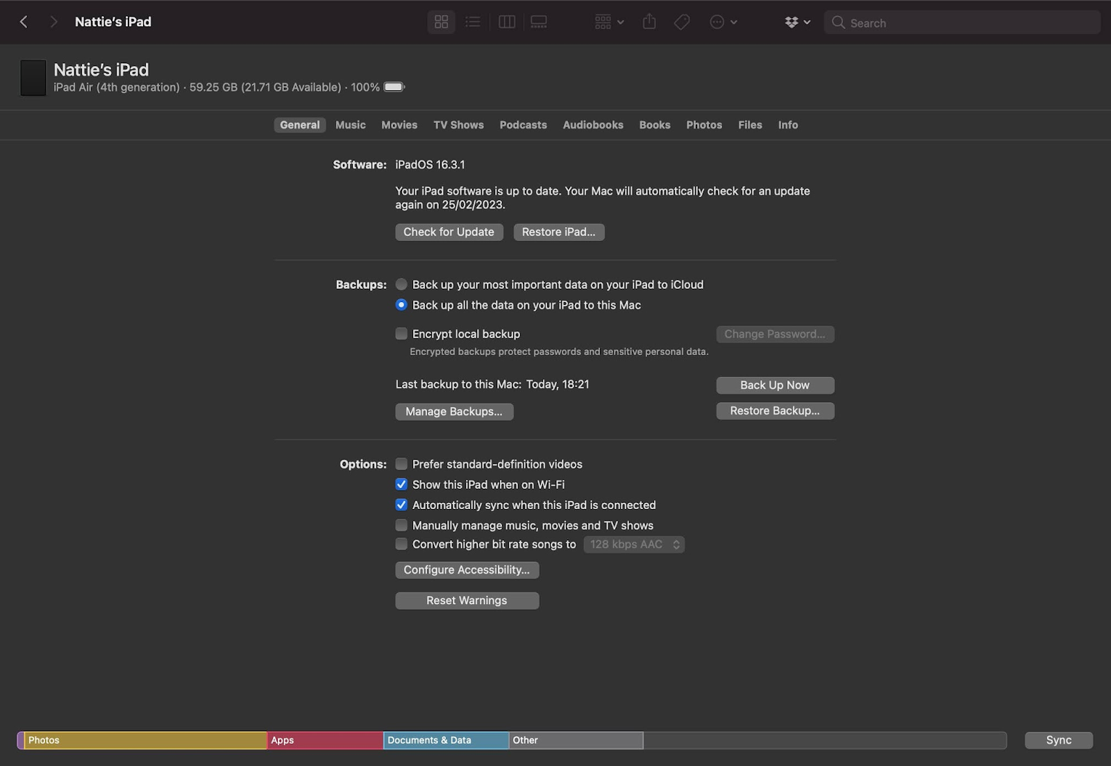The width and height of the screenshot is (1111, 766).
Task: Switch to the Photos tab
Action: 704,125
